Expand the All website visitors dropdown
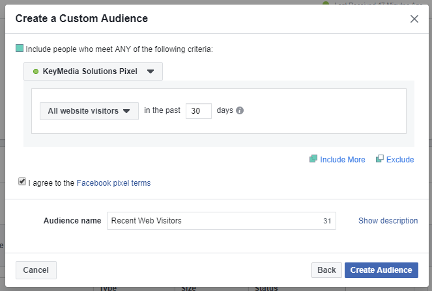Viewport: 432px width, 291px height. click(89, 111)
